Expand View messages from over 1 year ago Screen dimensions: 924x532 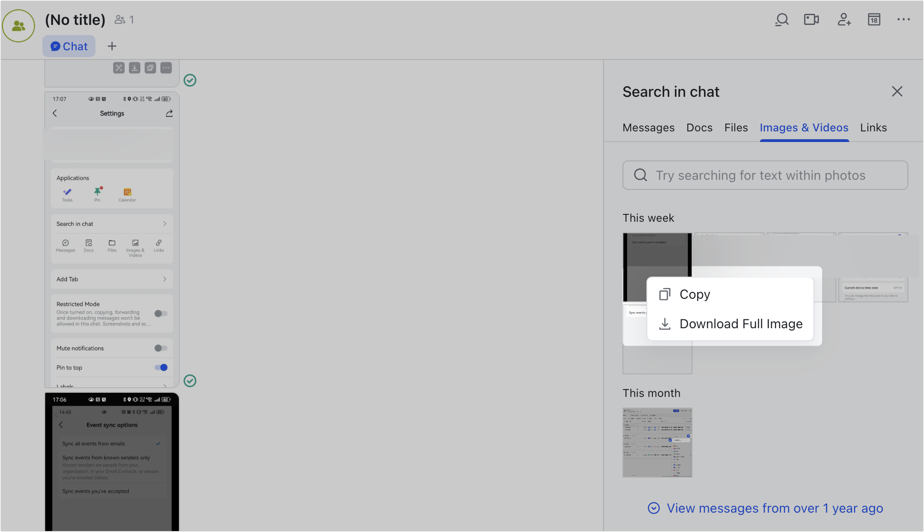coord(765,508)
